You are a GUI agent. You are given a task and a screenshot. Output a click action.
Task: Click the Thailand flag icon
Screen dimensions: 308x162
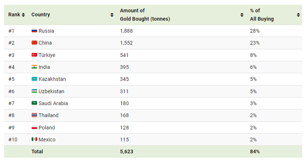click(x=34, y=115)
